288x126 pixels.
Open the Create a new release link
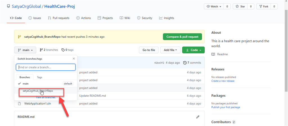[223, 81]
